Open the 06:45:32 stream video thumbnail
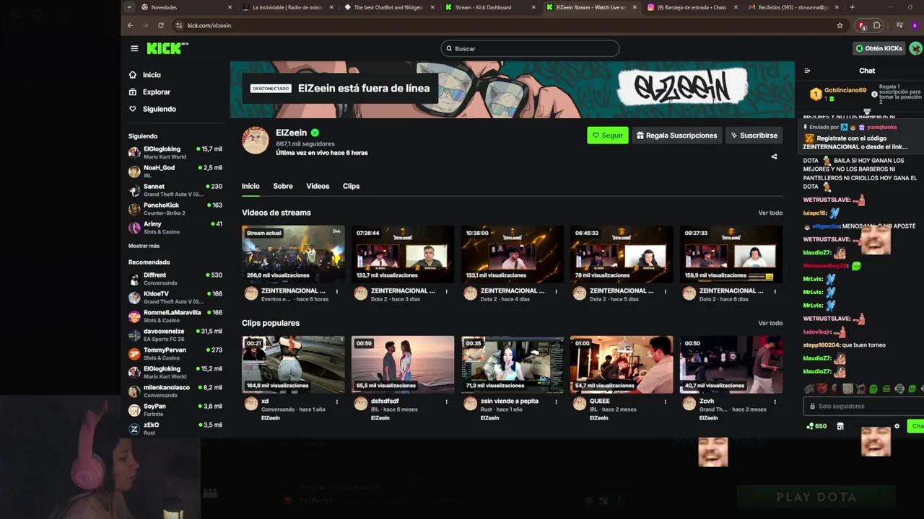 (622, 254)
